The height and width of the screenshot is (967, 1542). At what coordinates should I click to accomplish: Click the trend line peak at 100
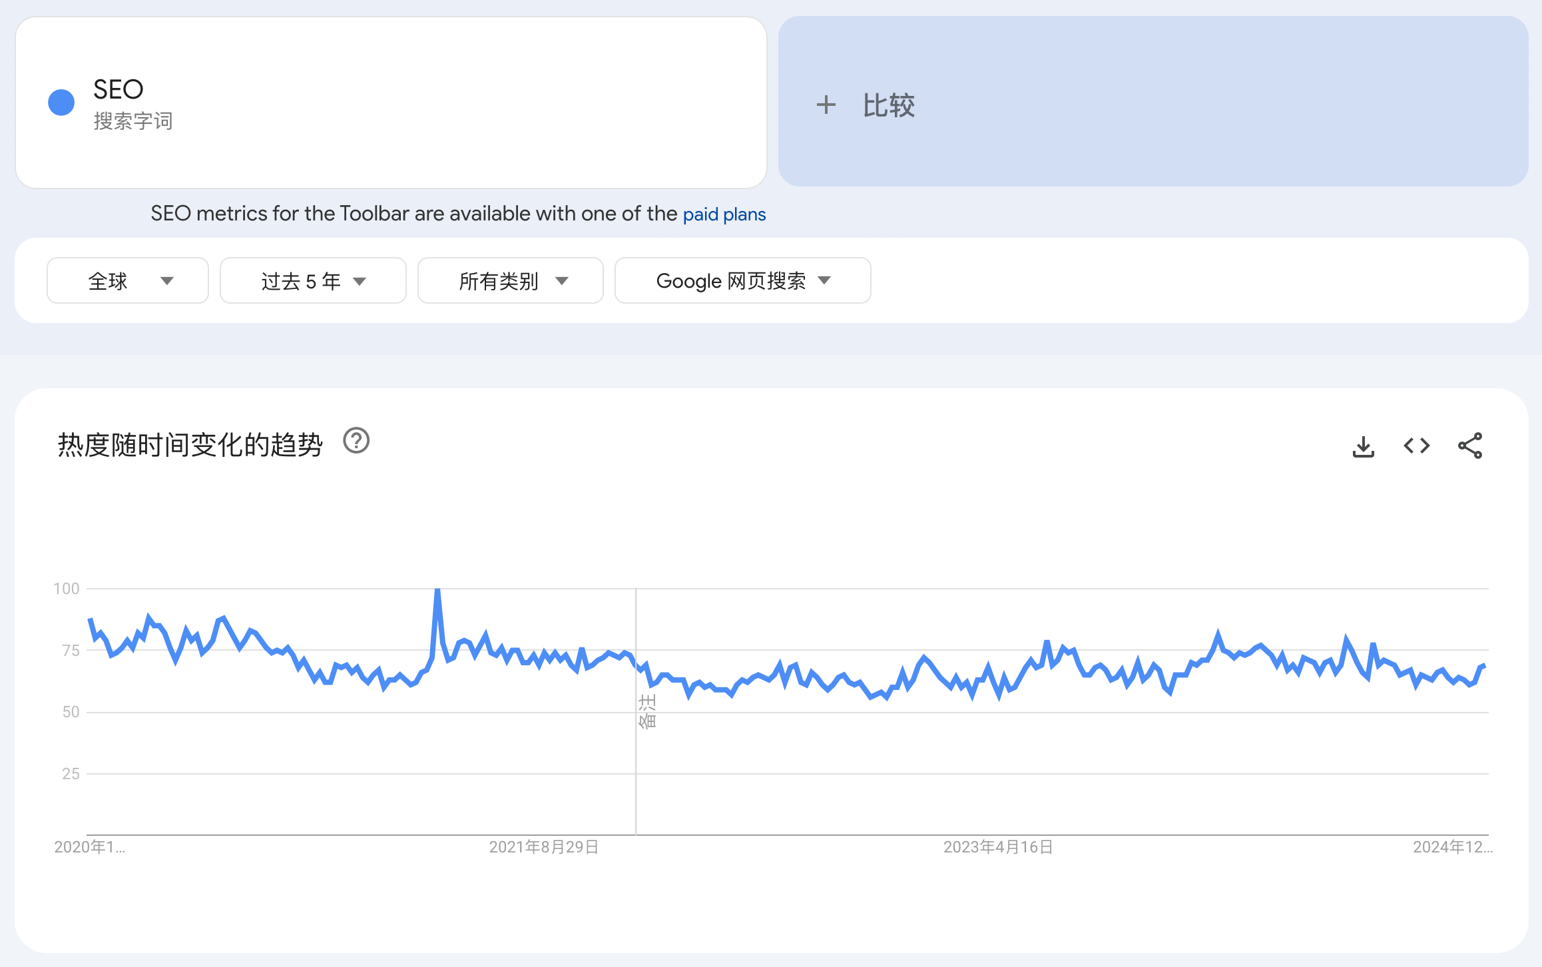point(437,590)
